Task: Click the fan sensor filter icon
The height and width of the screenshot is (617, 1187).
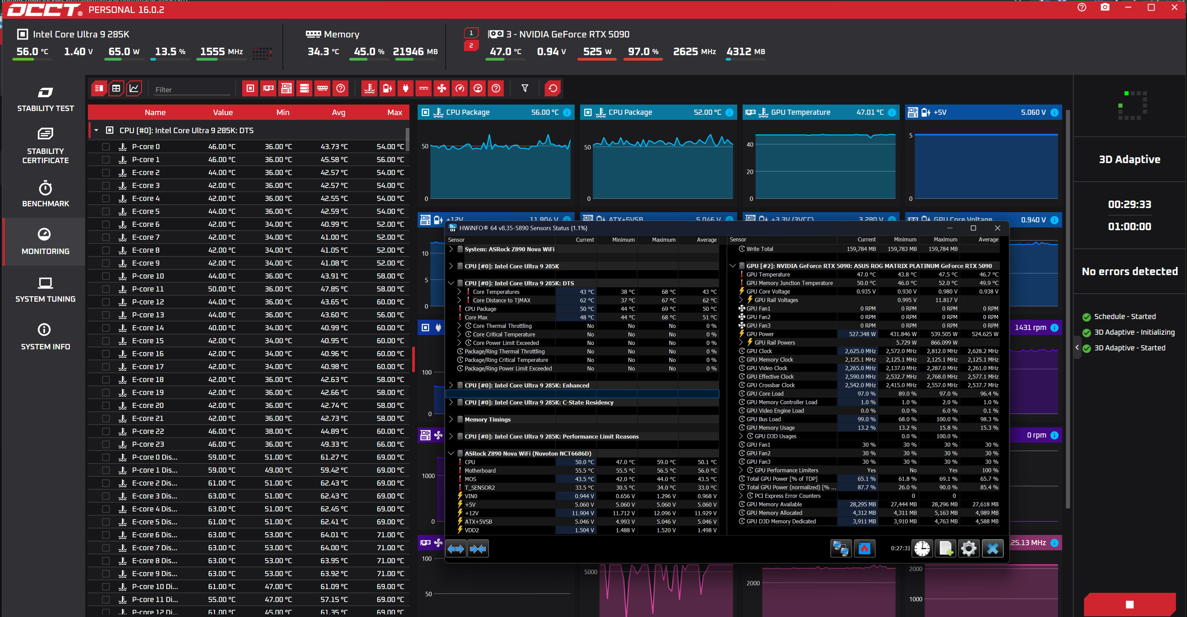Action: point(441,88)
